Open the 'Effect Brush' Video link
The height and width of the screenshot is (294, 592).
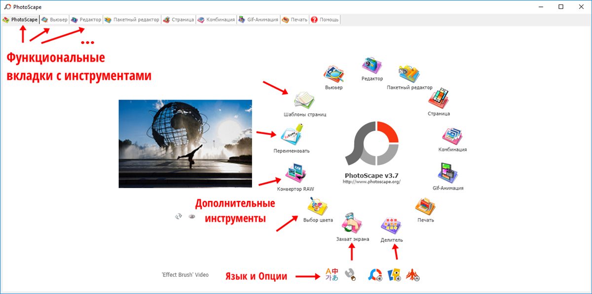click(185, 275)
